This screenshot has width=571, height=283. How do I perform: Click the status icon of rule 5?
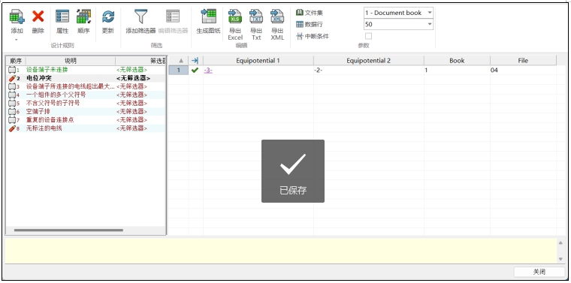pos(12,103)
